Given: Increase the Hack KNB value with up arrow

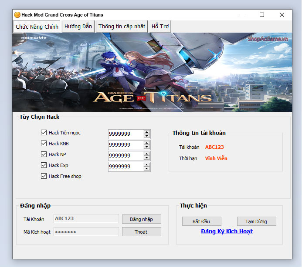Looking at the screenshot, I should pos(147,143).
